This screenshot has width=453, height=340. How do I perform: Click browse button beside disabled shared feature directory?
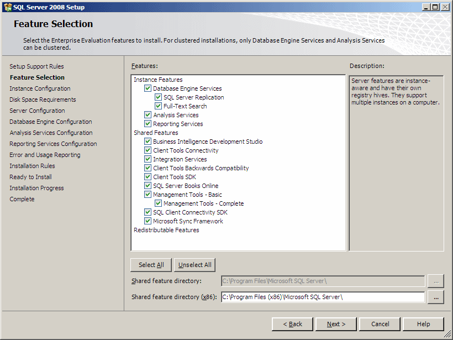tap(436, 281)
